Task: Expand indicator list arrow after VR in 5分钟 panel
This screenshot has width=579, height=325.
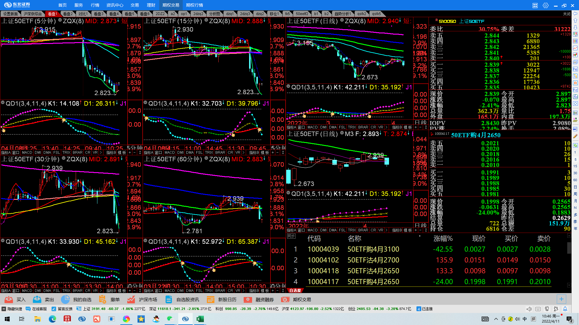Action: 101,153
